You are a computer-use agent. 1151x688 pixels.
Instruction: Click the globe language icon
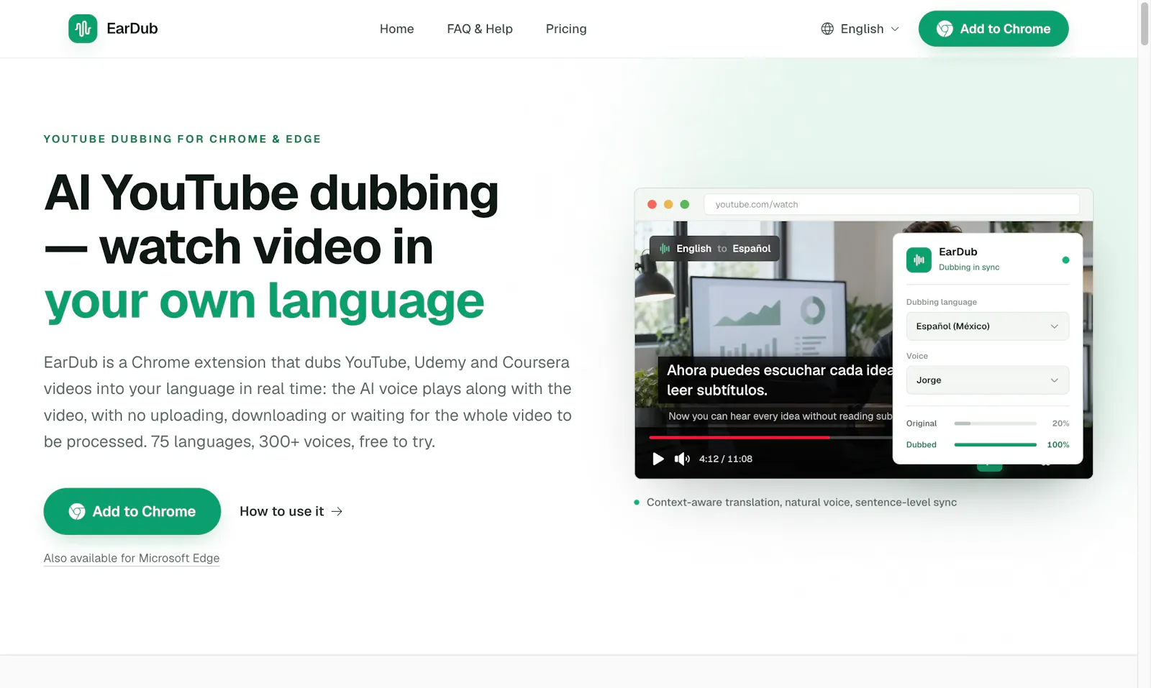click(x=827, y=29)
